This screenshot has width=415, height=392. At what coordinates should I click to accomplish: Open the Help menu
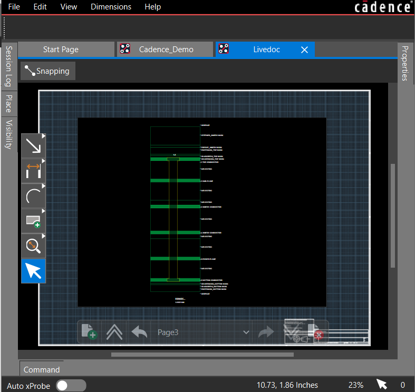click(153, 7)
